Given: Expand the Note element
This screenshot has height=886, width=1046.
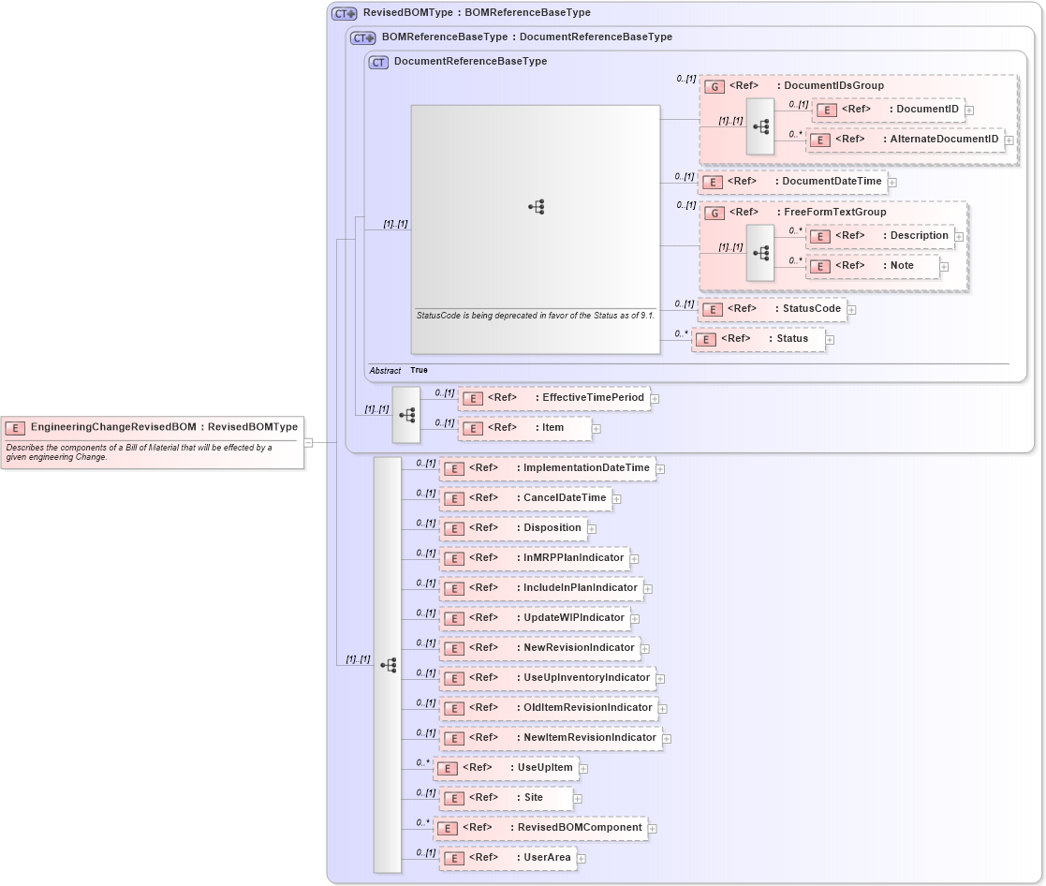Looking at the screenshot, I should 944,266.
